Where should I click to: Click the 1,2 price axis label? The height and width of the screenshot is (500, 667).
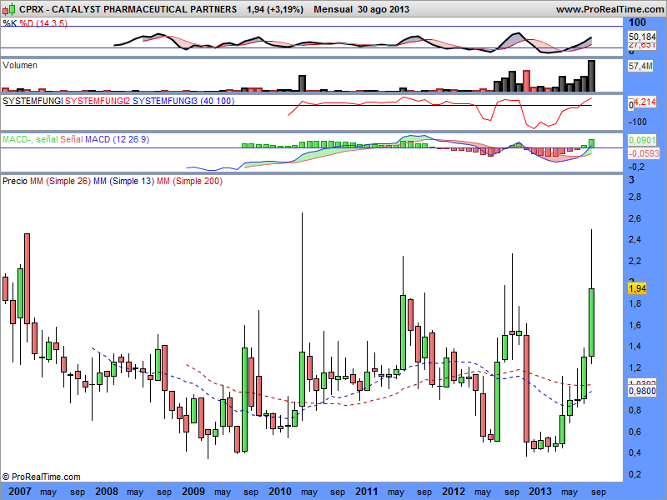coord(634,367)
